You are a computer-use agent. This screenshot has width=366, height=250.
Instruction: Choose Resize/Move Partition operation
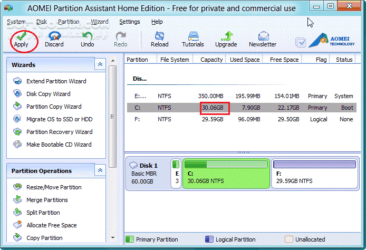tap(54, 187)
